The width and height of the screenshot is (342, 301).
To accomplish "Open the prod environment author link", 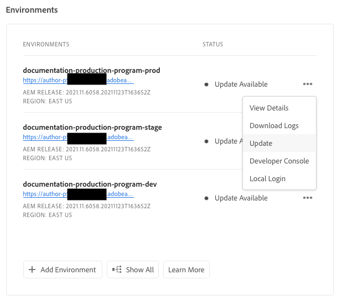I will click(x=45, y=80).
